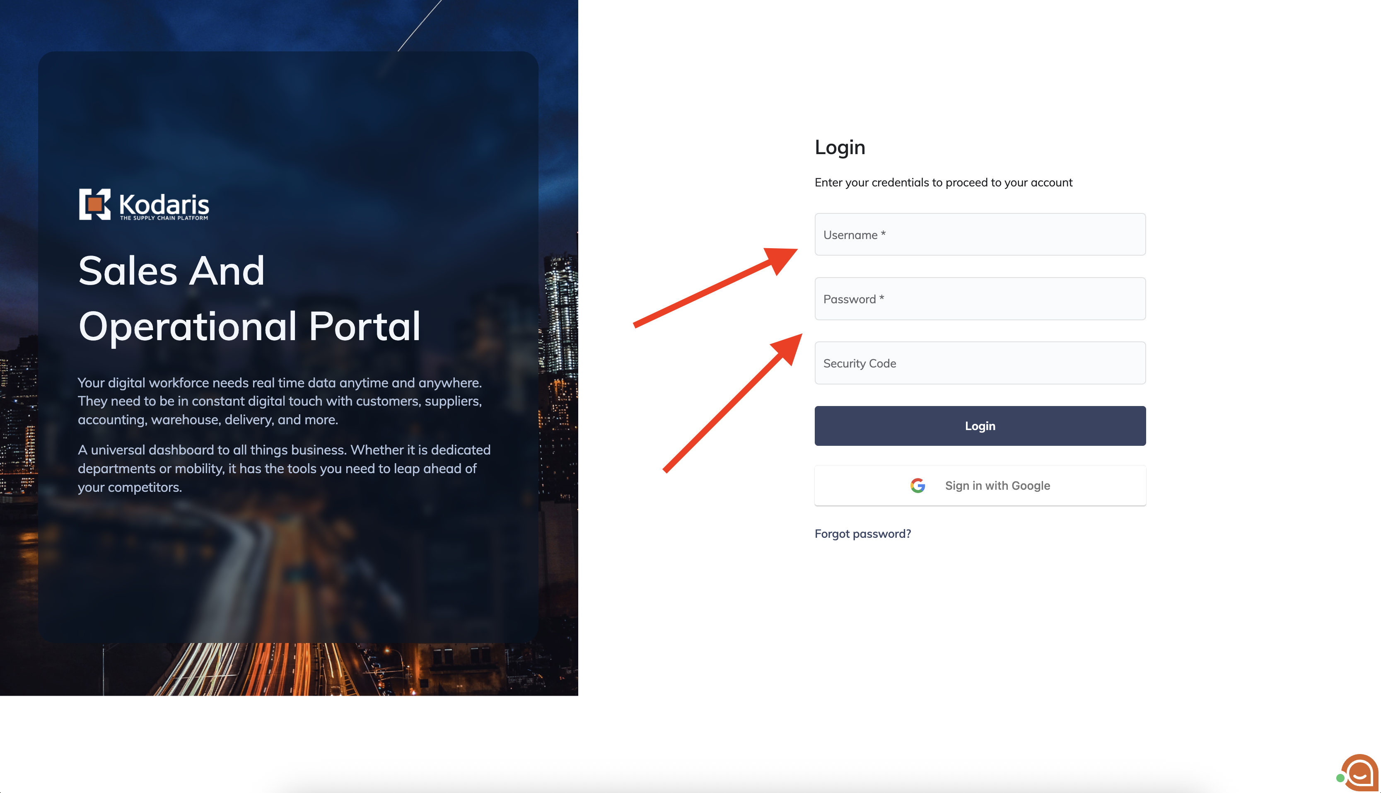This screenshot has height=793, width=1381.
Task: Click the universal dashboard paragraph text
Action: coord(284,469)
